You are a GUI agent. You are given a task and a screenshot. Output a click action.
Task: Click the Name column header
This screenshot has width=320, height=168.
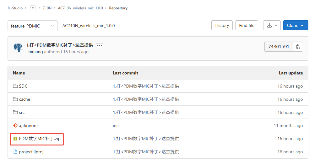click(19, 73)
